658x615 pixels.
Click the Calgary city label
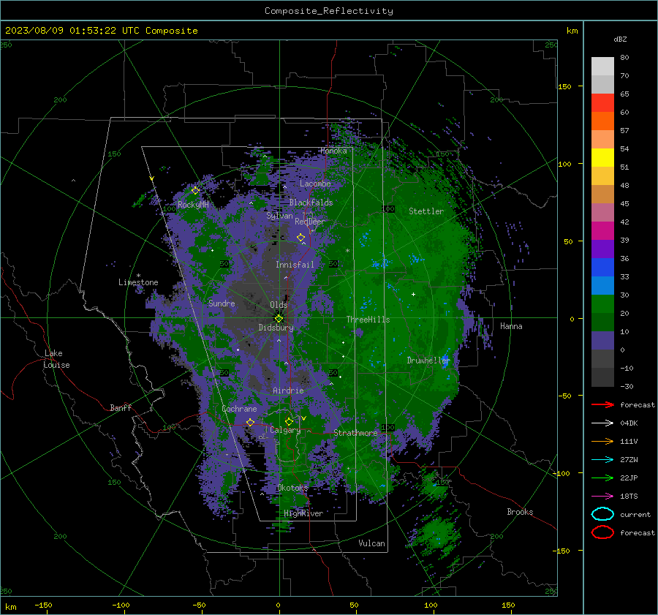285,430
